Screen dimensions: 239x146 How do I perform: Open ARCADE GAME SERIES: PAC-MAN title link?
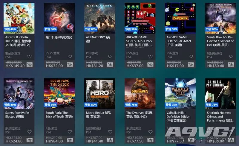(x=179, y=41)
